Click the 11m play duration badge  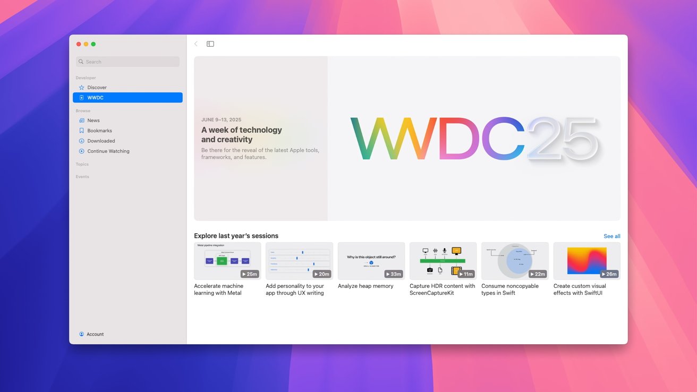[465, 274]
